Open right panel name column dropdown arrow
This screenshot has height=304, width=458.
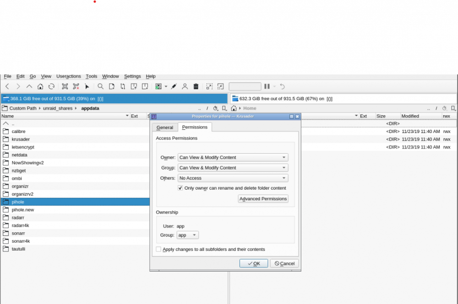pos(356,116)
